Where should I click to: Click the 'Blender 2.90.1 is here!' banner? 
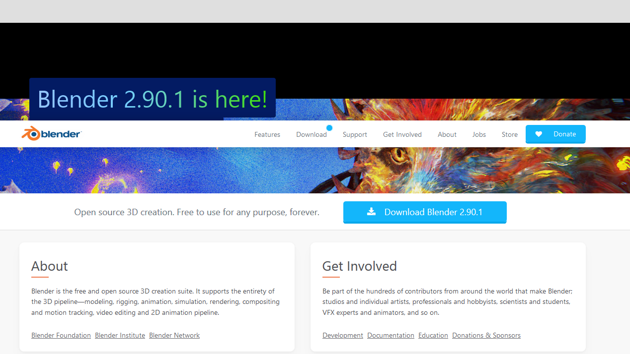153,99
